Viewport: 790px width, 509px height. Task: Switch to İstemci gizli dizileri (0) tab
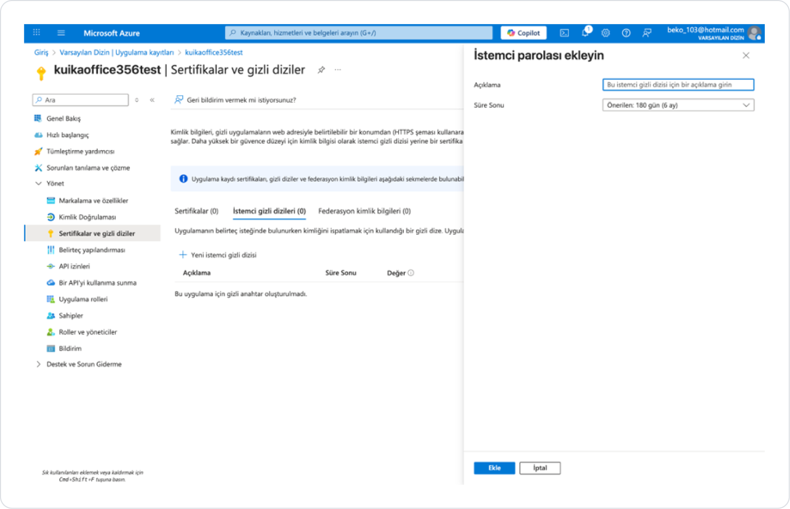269,211
